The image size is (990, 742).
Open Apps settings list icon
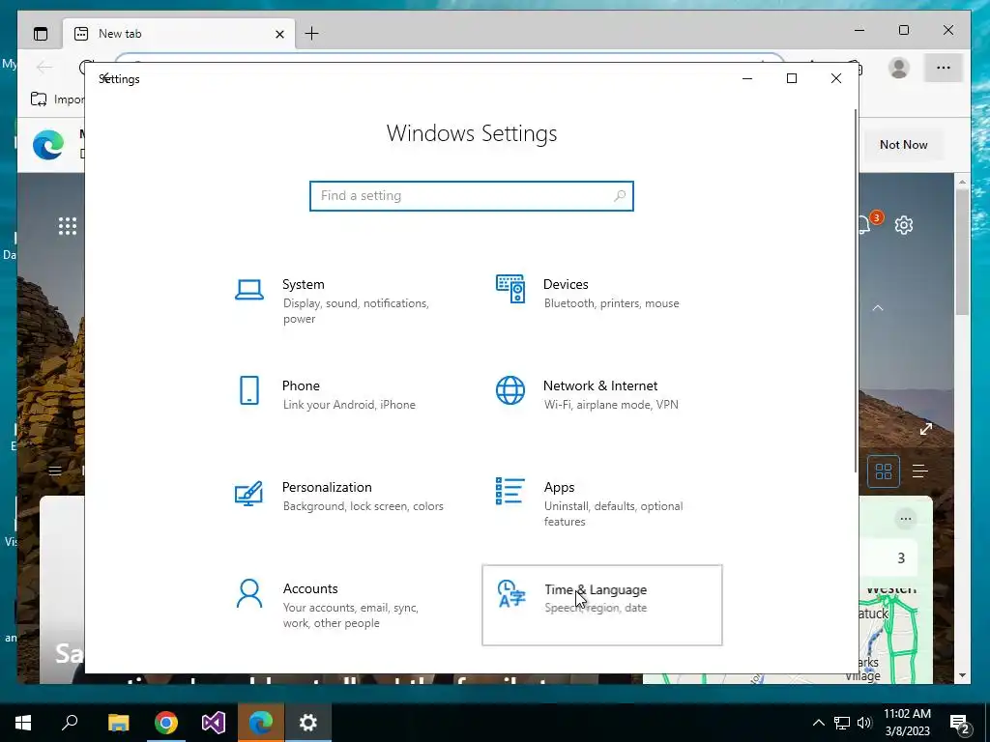(x=510, y=491)
